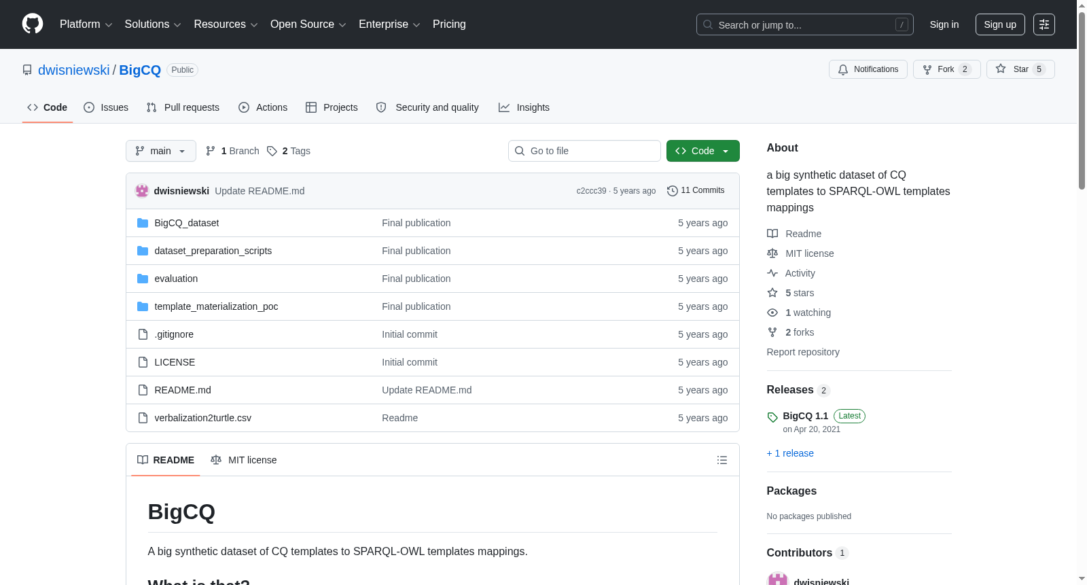Open the verbalization2turtle.csv file

[203, 418]
